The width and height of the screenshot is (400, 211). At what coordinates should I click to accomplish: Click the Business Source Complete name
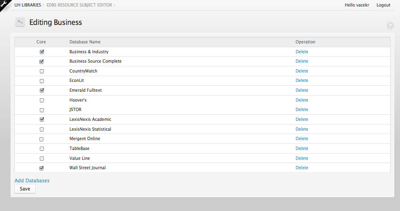(x=95, y=61)
